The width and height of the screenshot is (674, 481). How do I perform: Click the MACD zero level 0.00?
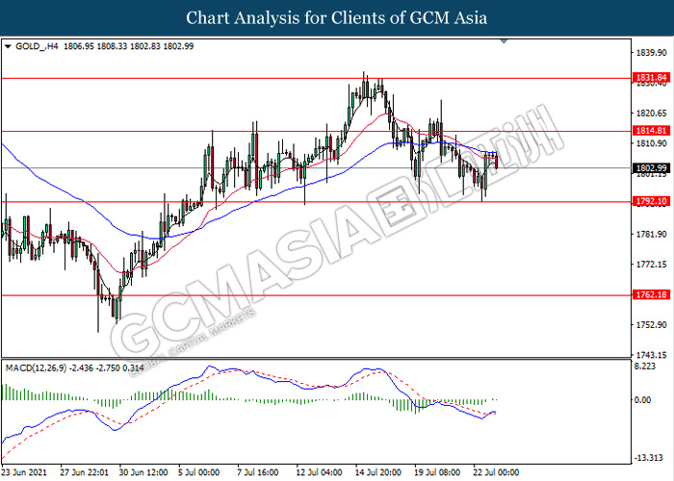pyautogui.click(x=642, y=400)
